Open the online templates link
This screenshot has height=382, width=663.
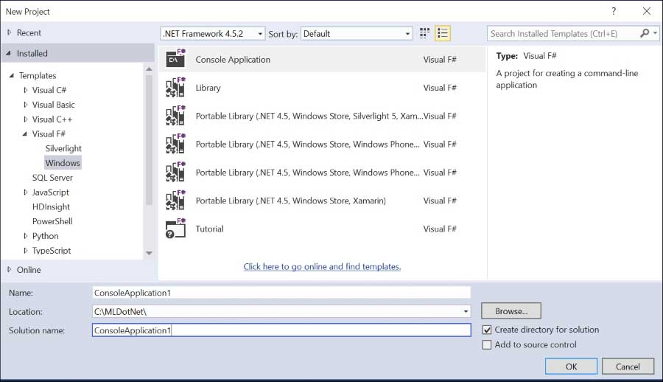coord(322,266)
